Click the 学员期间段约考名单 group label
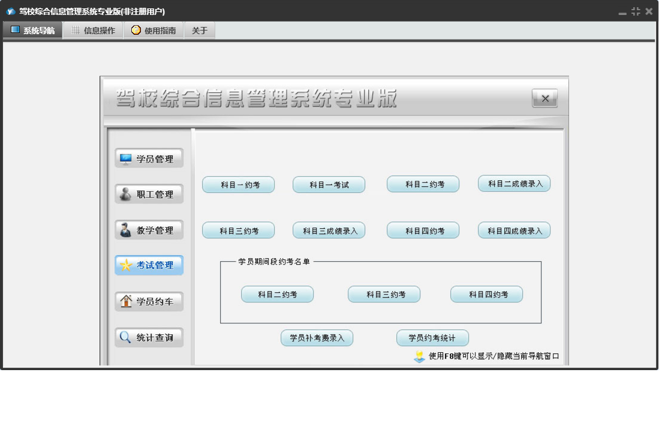Screen dimensions: 659x433 point(274,261)
